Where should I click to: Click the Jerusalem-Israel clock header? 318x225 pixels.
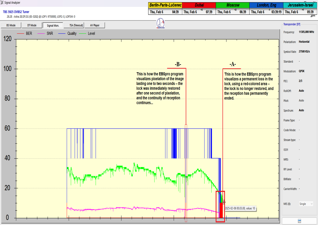(300, 5)
